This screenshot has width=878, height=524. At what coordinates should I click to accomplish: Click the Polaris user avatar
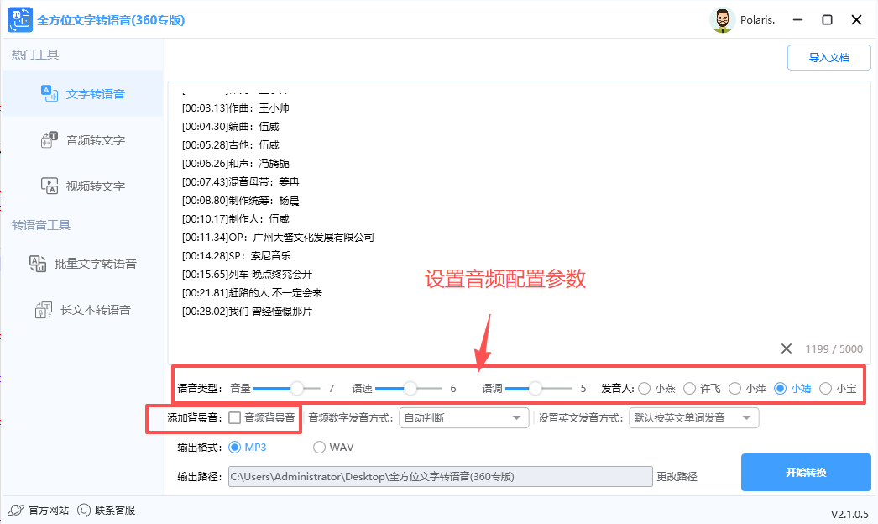tap(722, 19)
